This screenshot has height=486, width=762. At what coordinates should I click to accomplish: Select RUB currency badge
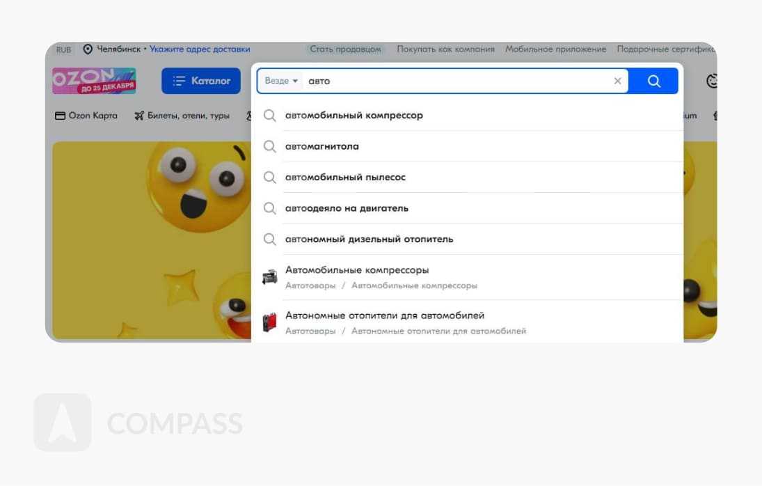point(63,49)
